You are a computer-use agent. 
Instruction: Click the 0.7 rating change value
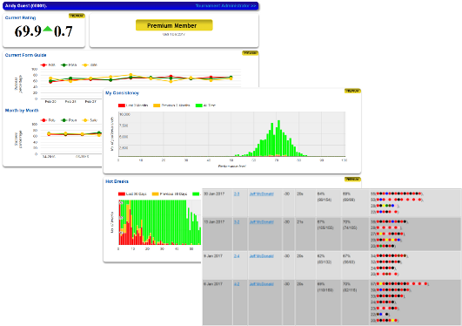[63, 31]
